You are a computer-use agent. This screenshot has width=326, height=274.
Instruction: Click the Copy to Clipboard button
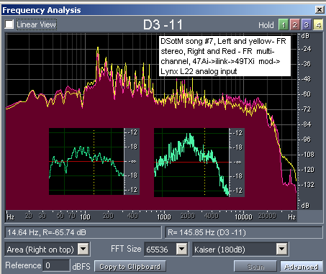tap(130, 267)
